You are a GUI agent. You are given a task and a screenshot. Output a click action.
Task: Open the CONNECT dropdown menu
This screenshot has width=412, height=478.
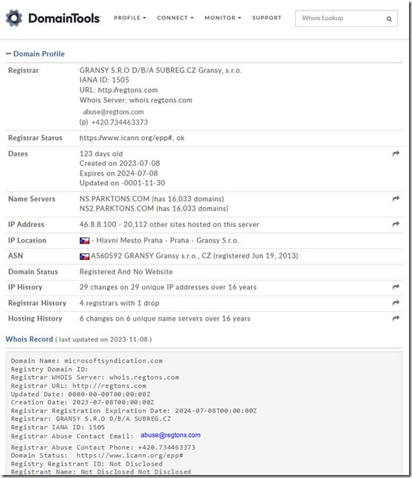point(175,18)
